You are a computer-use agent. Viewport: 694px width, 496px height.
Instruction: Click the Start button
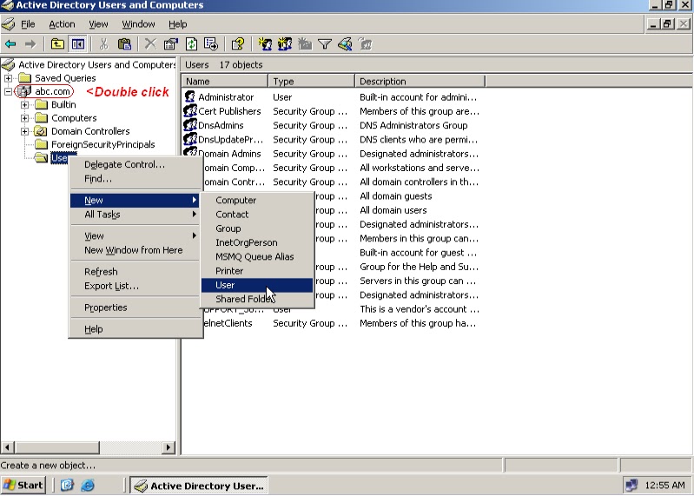(x=23, y=486)
